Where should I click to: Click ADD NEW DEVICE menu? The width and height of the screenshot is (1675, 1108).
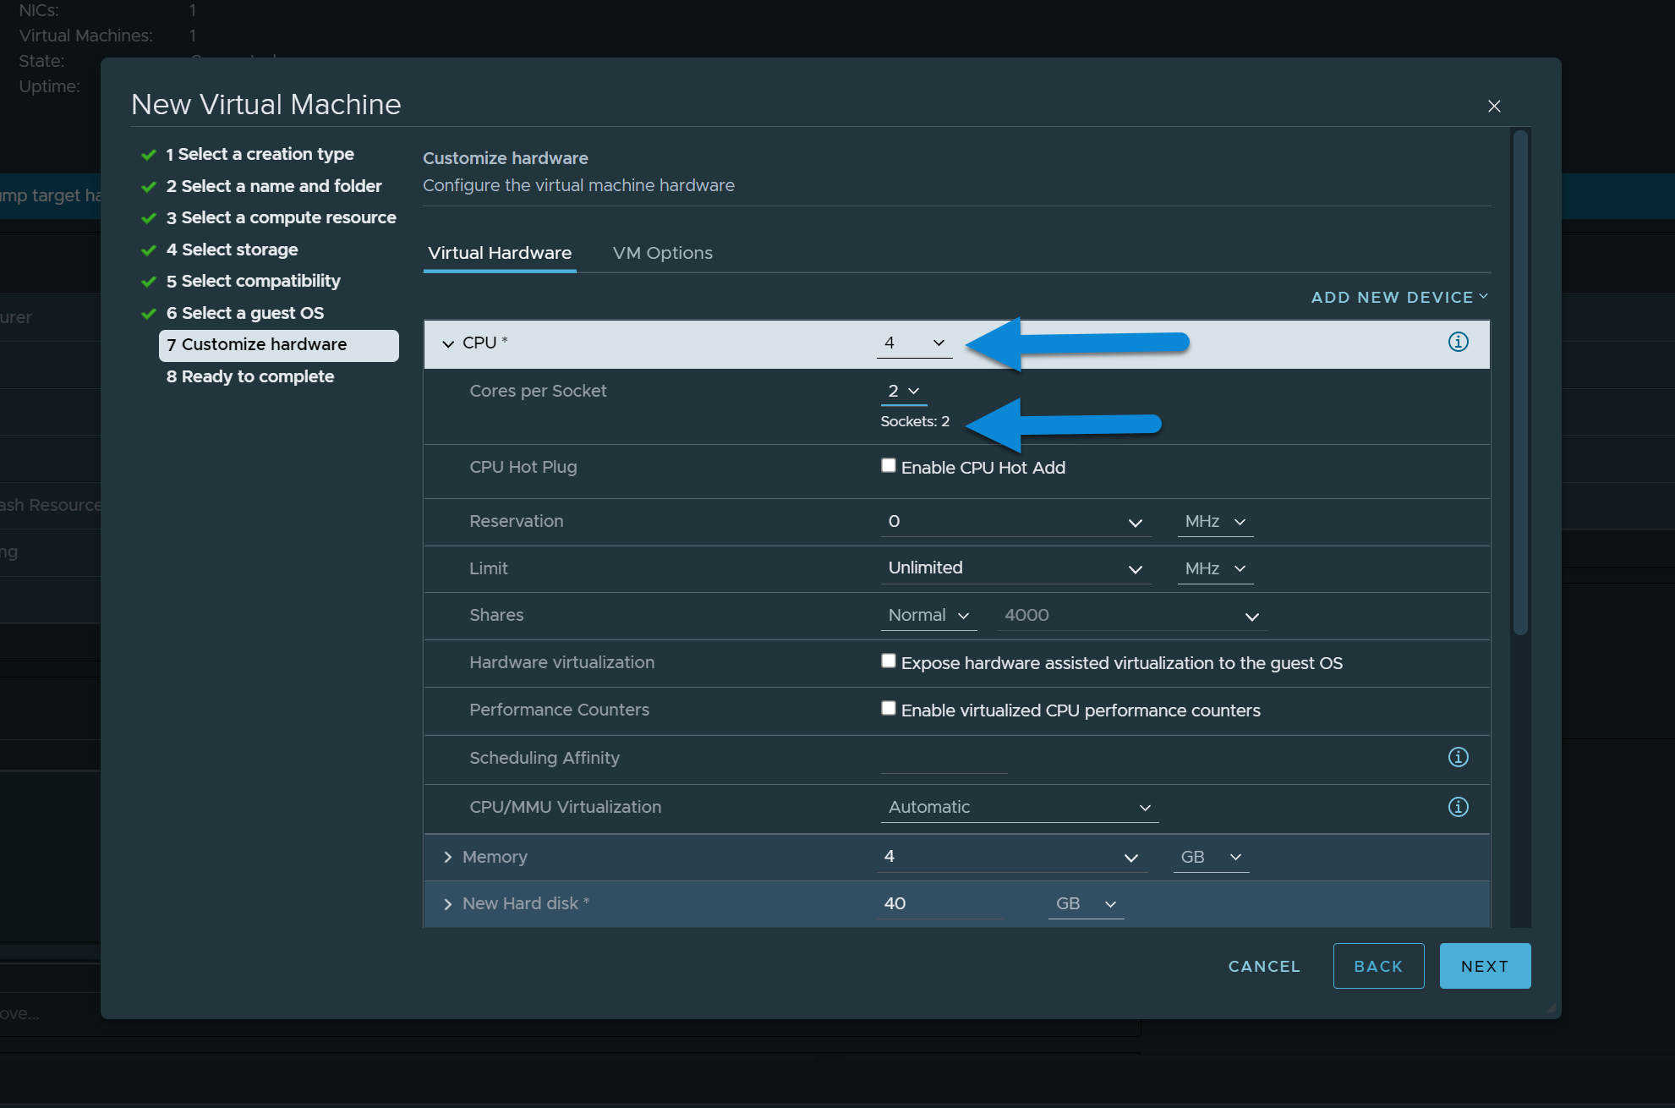coord(1399,297)
